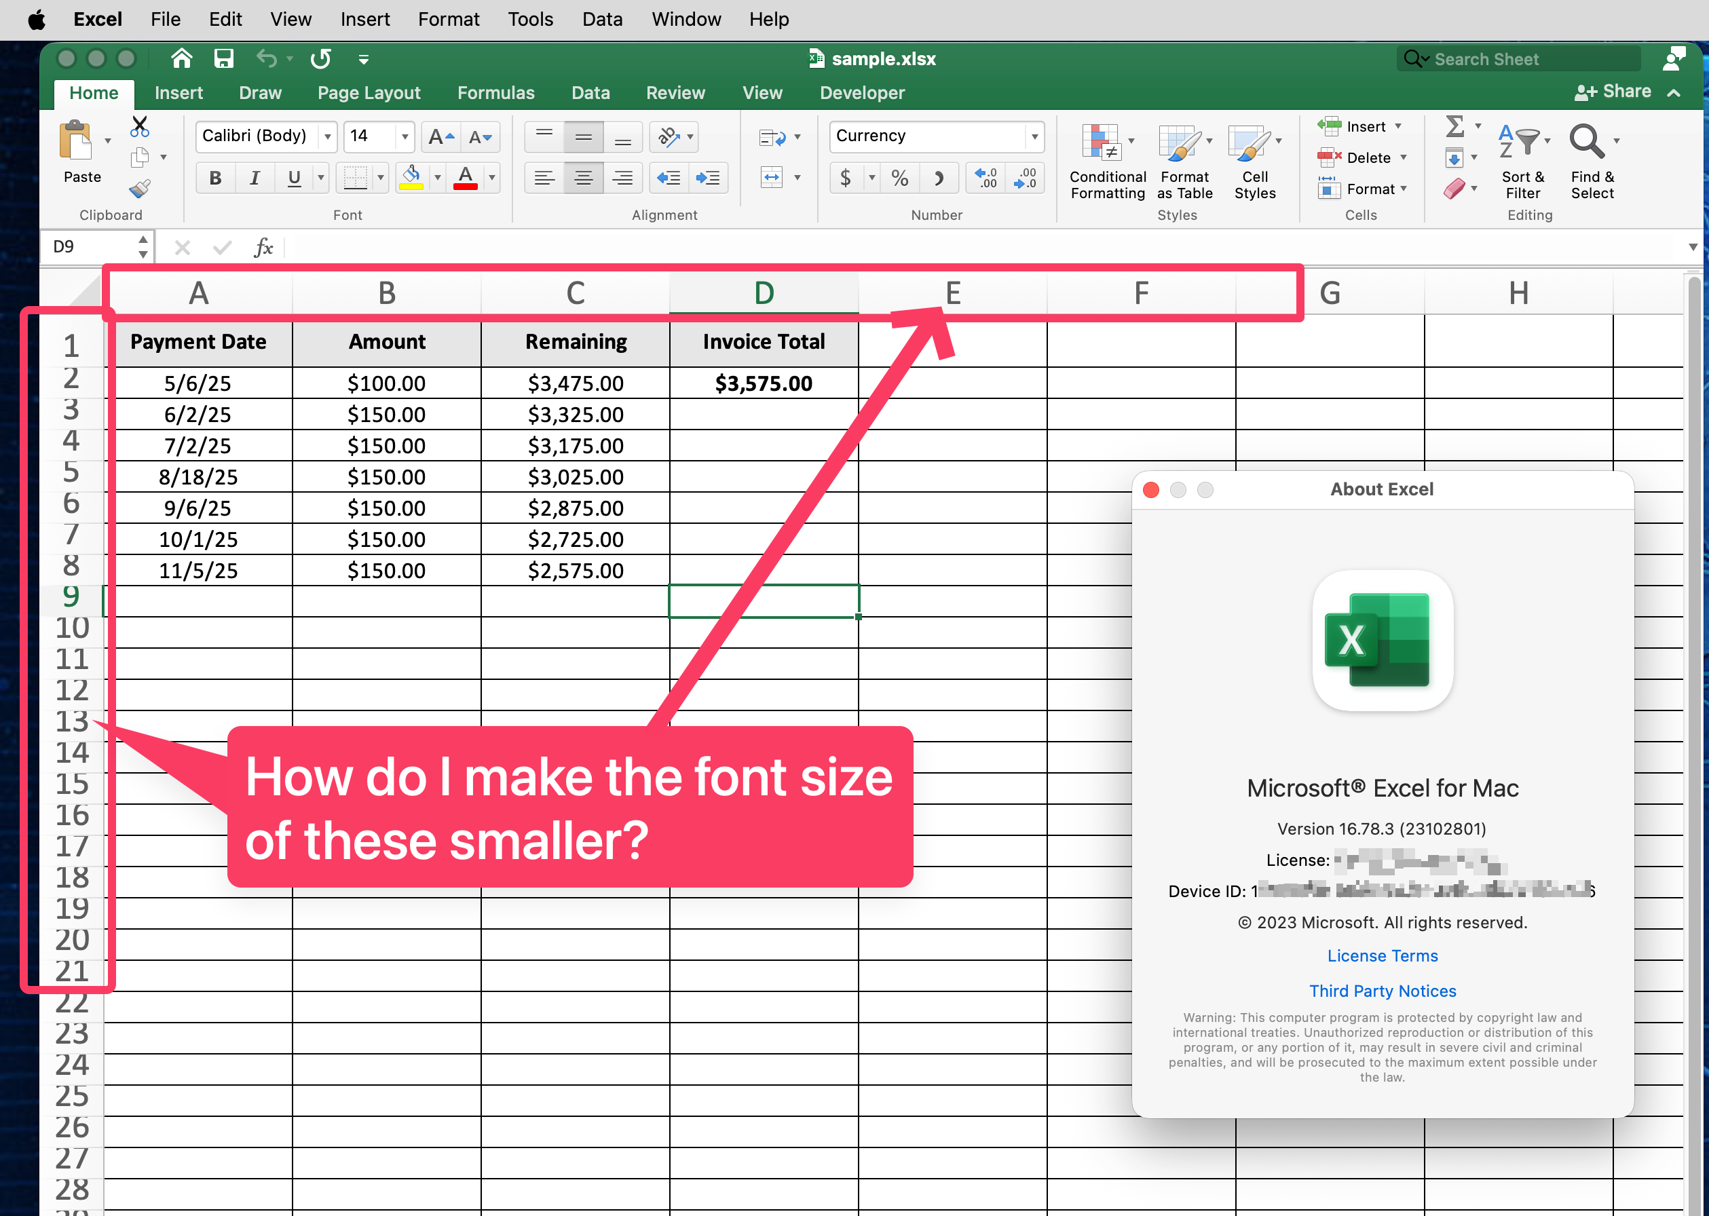The height and width of the screenshot is (1216, 1709).
Task: Click the AutoSum sigma icon
Action: click(x=1454, y=126)
